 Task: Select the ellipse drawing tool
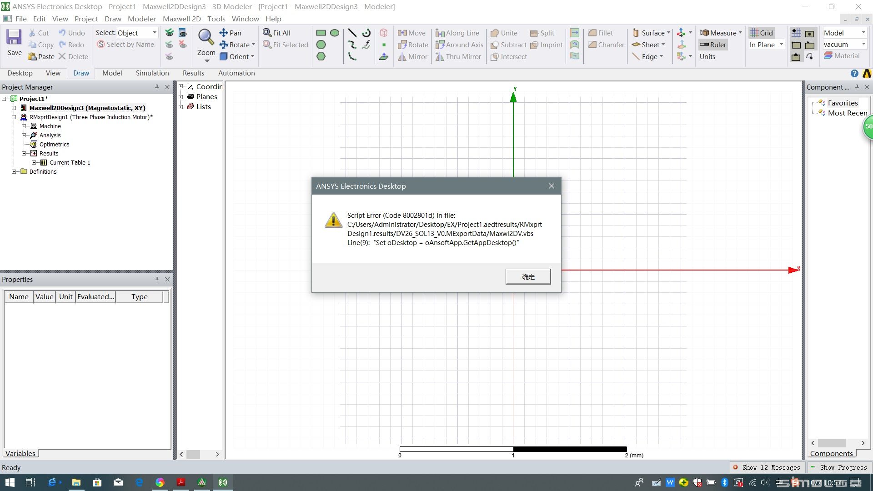pyautogui.click(x=335, y=33)
